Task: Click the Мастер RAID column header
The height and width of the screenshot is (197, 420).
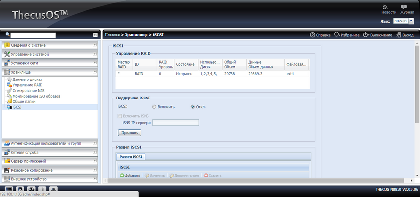Action: [x=124, y=64]
